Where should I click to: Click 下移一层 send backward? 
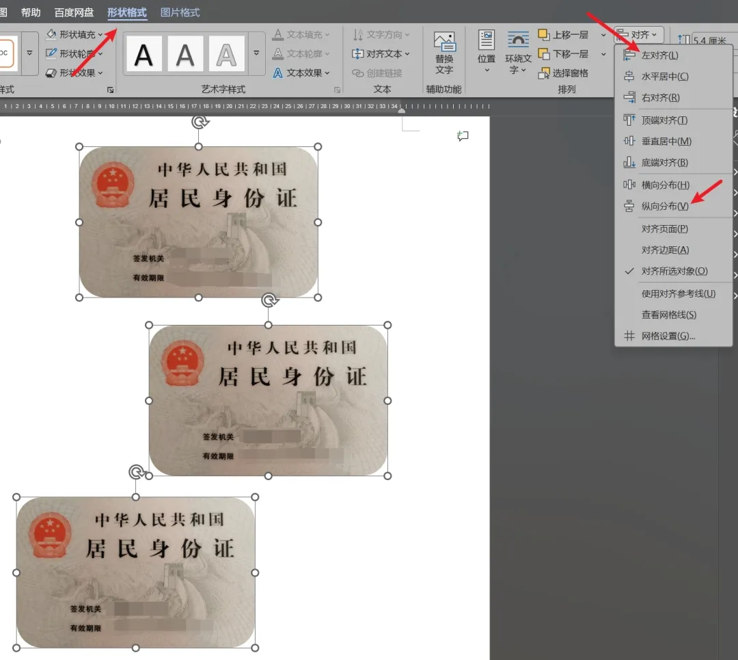(564, 54)
